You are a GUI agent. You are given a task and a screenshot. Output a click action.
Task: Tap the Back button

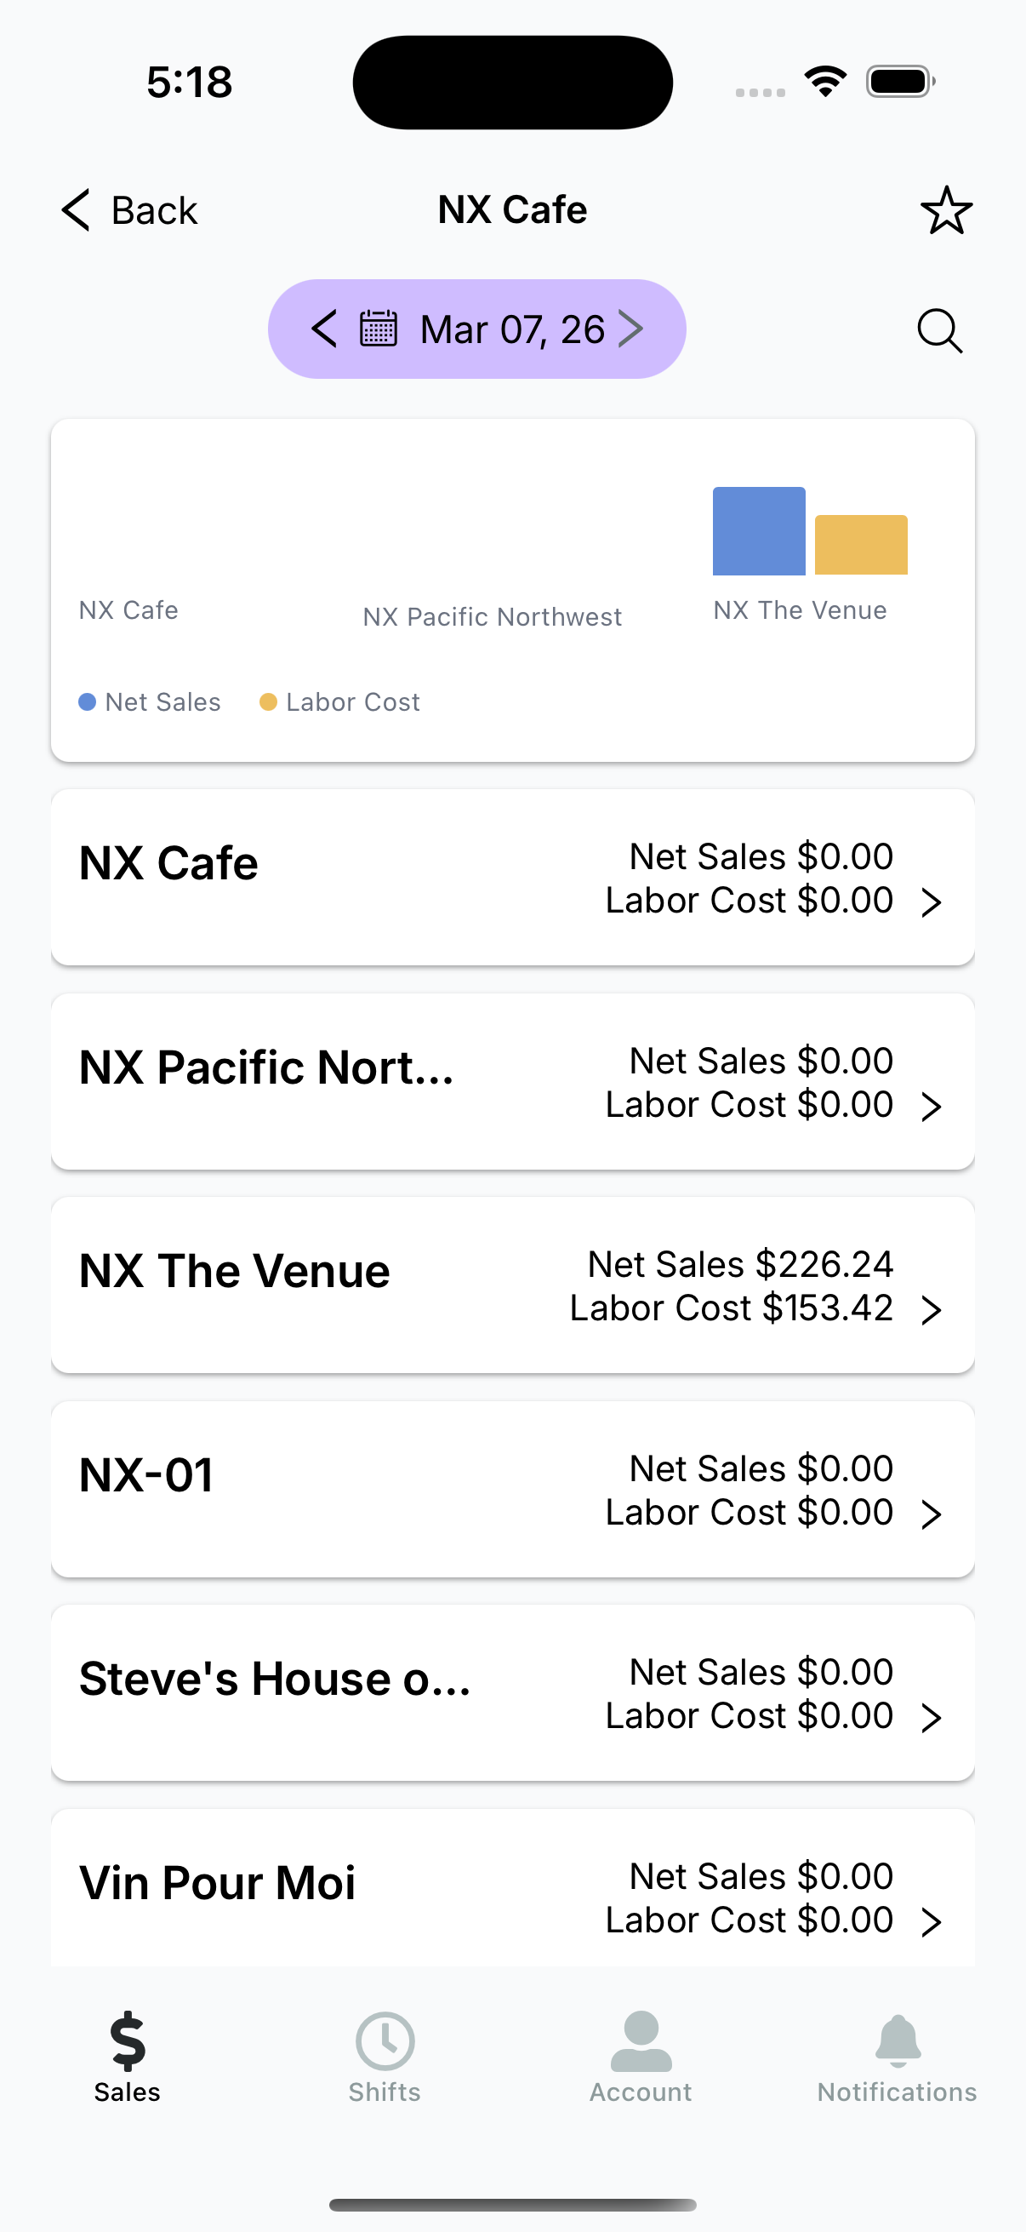tap(130, 210)
